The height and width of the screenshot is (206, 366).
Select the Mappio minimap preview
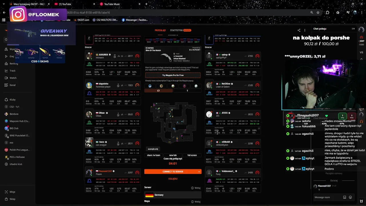[173, 123]
